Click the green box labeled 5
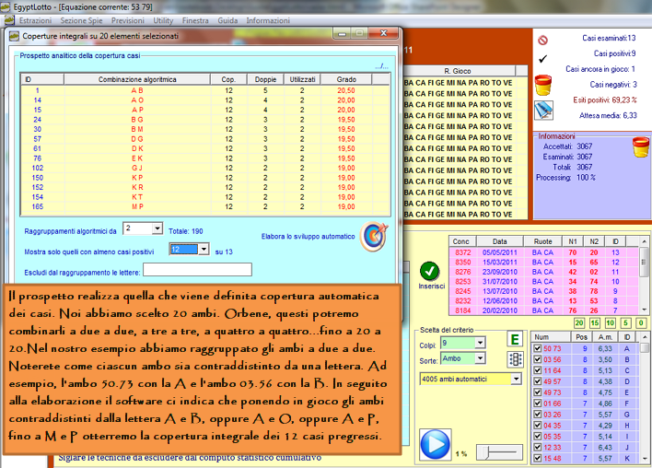 [625, 322]
